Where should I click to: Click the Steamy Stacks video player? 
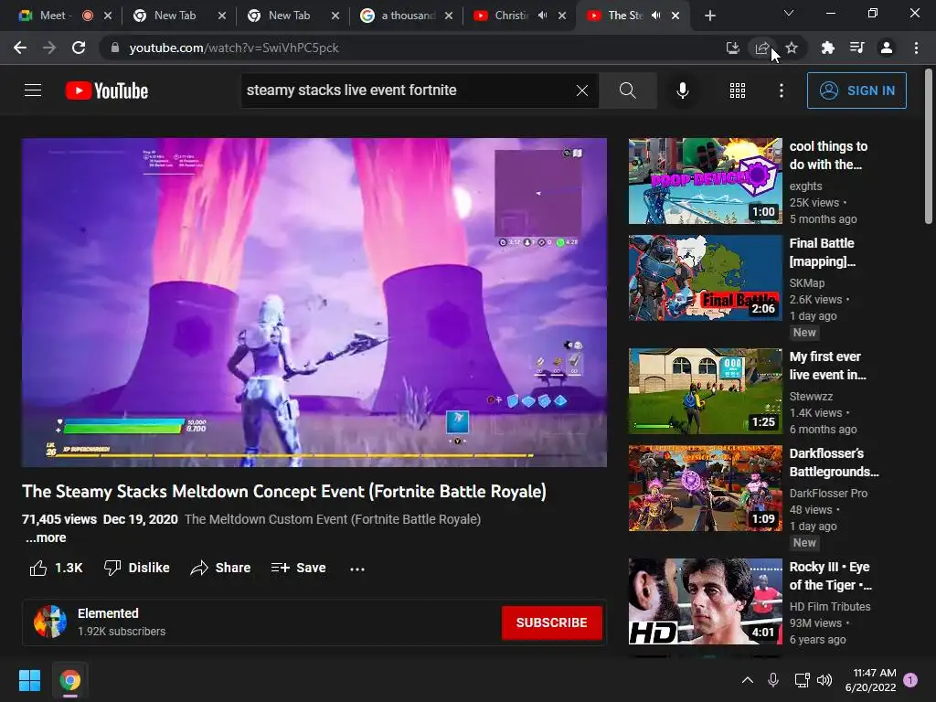(x=314, y=302)
